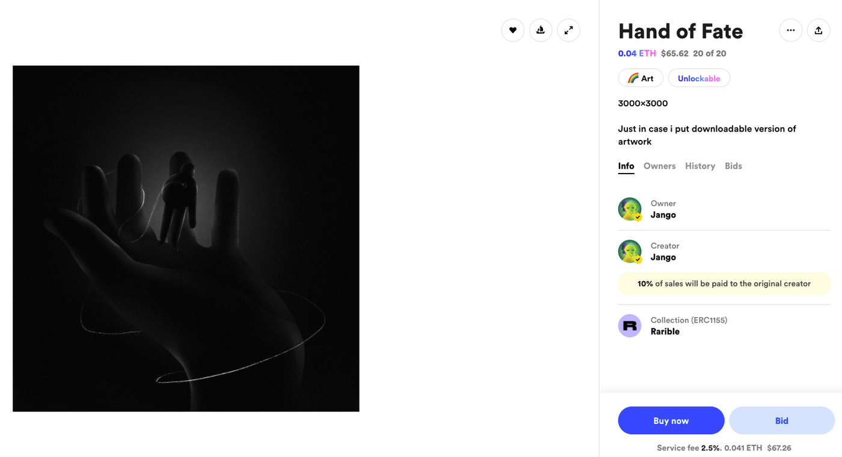Viewport: 842px width, 457px height.
Task: Click the Buy now button
Action: pos(671,420)
